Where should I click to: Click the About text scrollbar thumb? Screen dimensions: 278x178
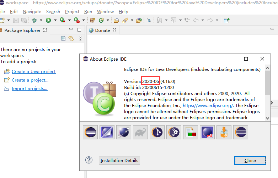[268, 83]
